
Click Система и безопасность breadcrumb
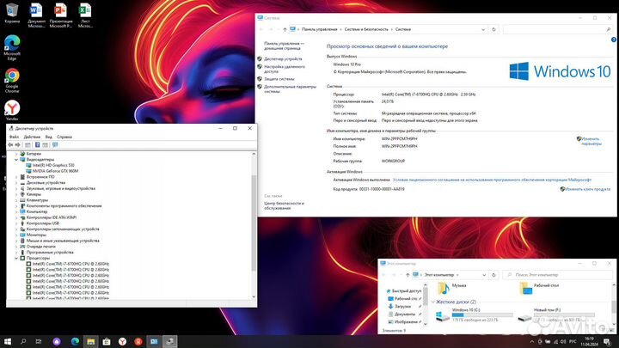(x=366, y=29)
